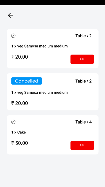Edit the Table 2 veg Samosa order
The height and width of the screenshot is (187, 105).
click(x=82, y=59)
